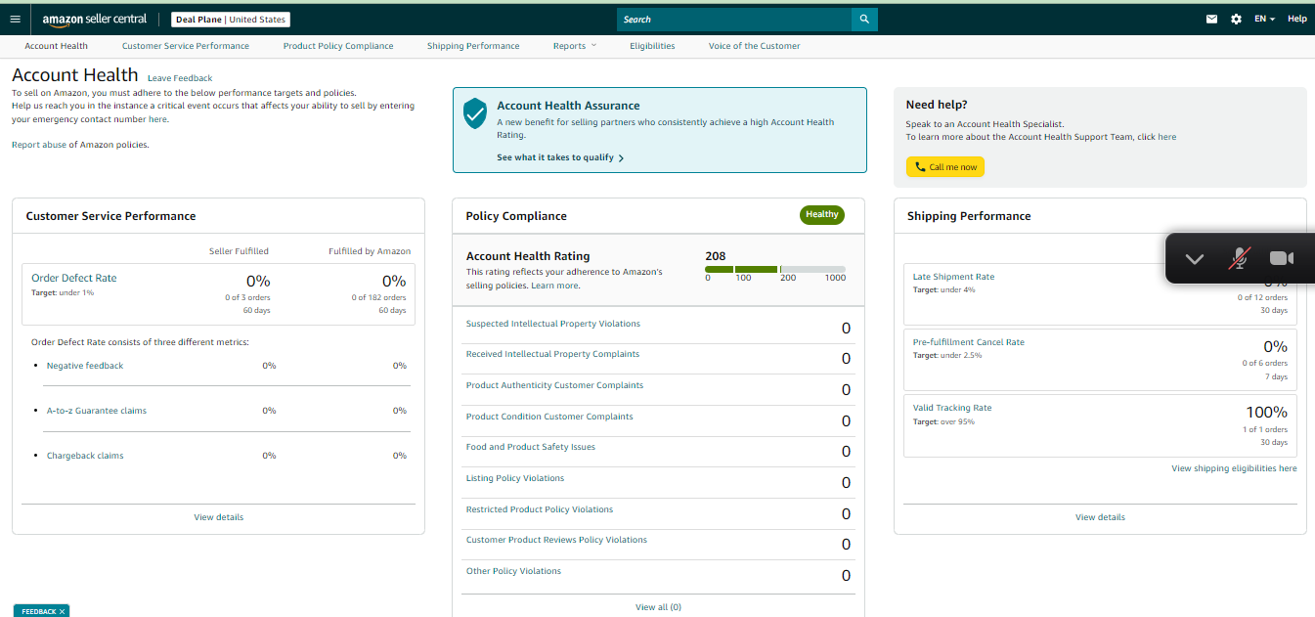Click the Call me now button
The image size is (1315, 617).
coord(945,167)
